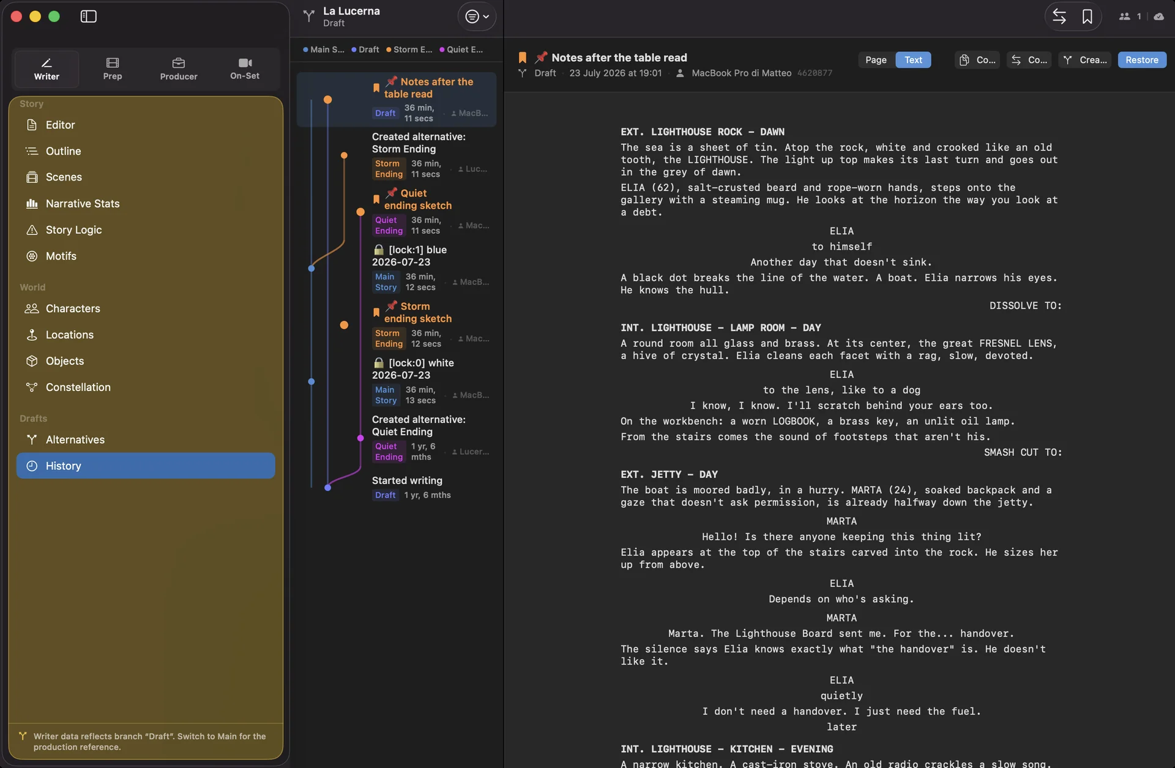Open Motifs
Viewport: 1175px width, 768px height.
tap(146, 256)
